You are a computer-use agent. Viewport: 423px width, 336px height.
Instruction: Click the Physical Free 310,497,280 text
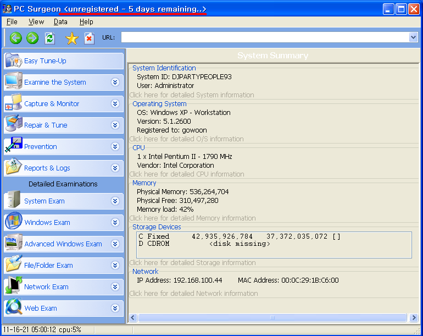(x=177, y=200)
